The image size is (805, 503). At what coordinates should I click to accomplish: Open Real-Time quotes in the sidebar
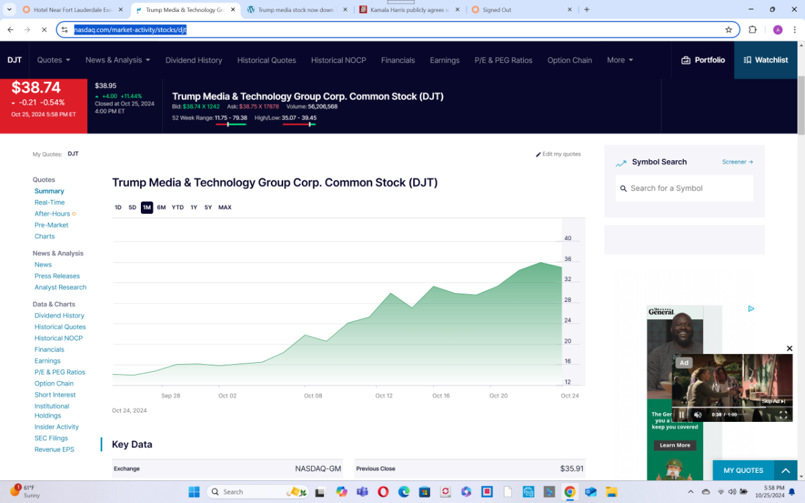point(50,203)
